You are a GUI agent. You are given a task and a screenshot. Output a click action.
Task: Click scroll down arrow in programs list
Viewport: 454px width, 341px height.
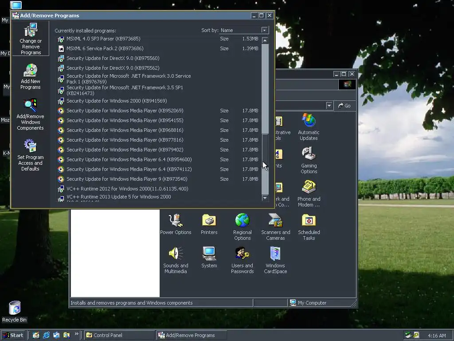point(265,198)
